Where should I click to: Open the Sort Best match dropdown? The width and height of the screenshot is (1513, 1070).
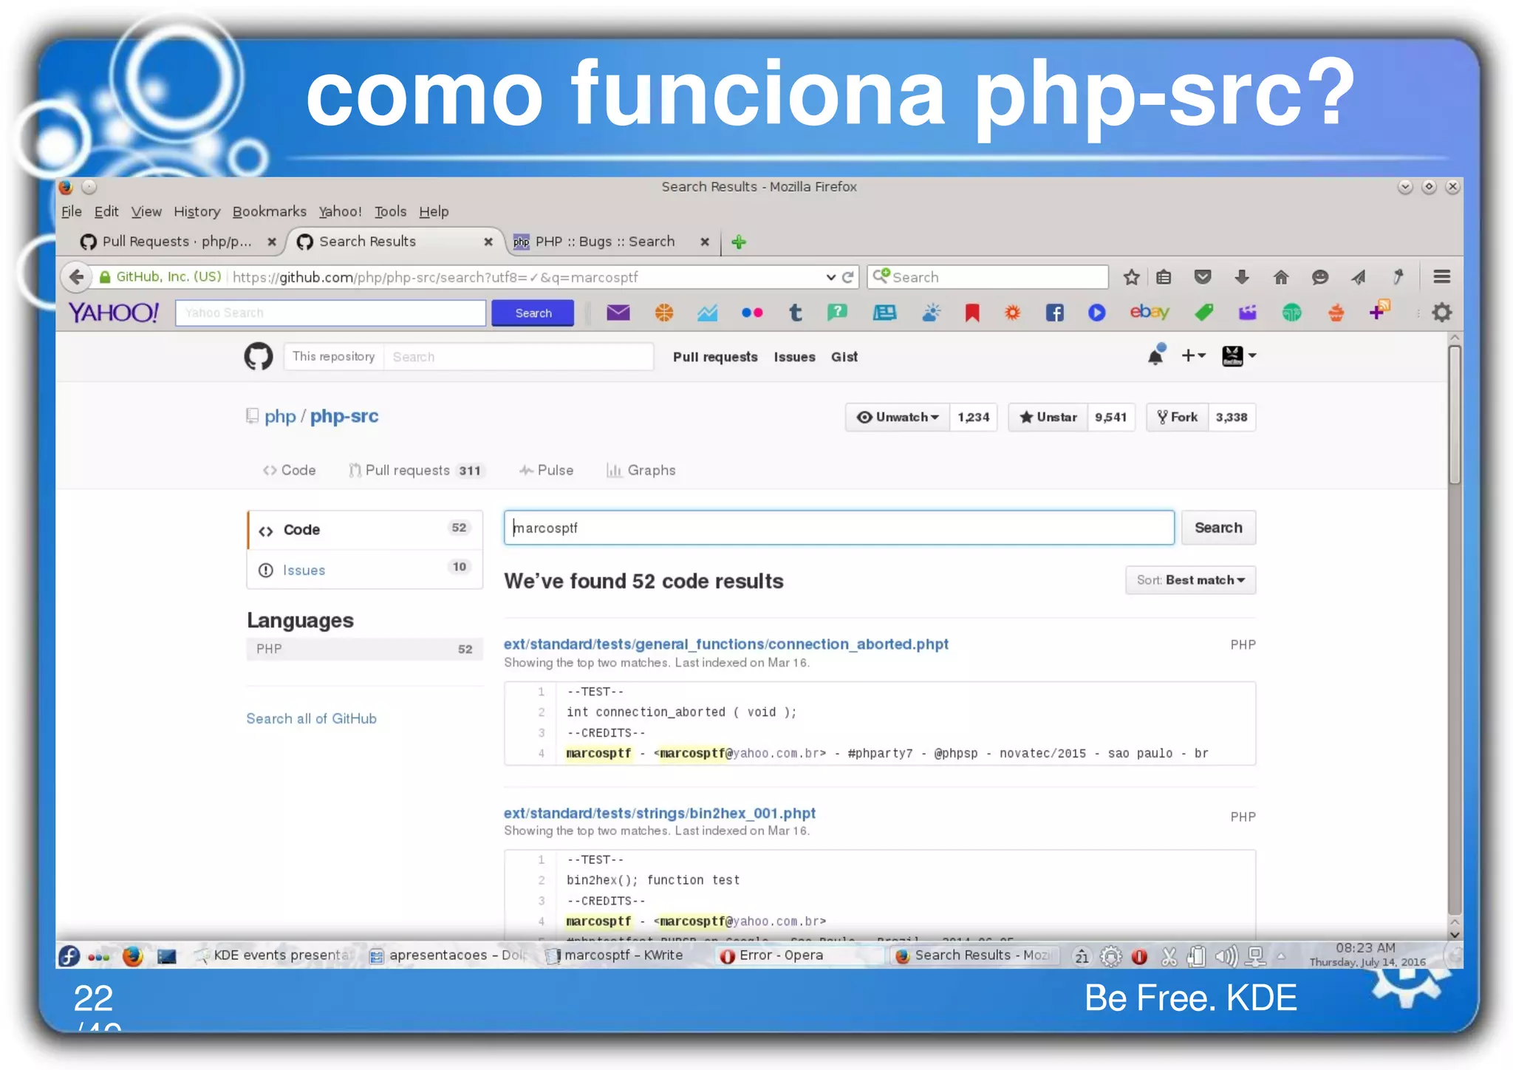click(1191, 580)
